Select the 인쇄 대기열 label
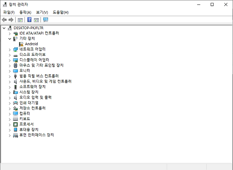 point(29,103)
